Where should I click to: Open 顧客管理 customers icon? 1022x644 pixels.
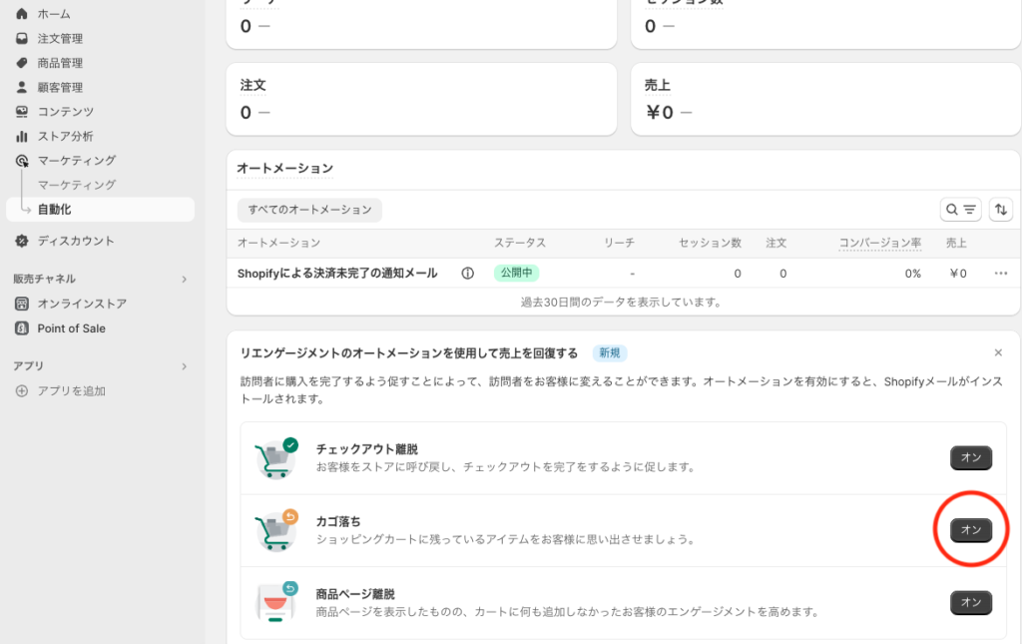pyautogui.click(x=22, y=87)
